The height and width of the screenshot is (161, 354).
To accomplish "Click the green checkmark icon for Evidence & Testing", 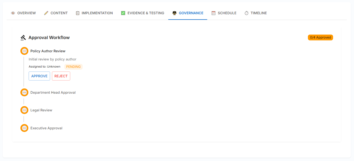I will [123, 13].
